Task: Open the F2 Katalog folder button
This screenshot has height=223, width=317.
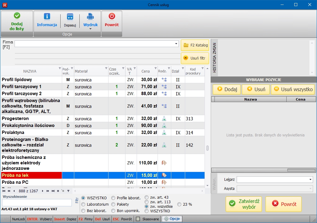Action: coord(195,45)
